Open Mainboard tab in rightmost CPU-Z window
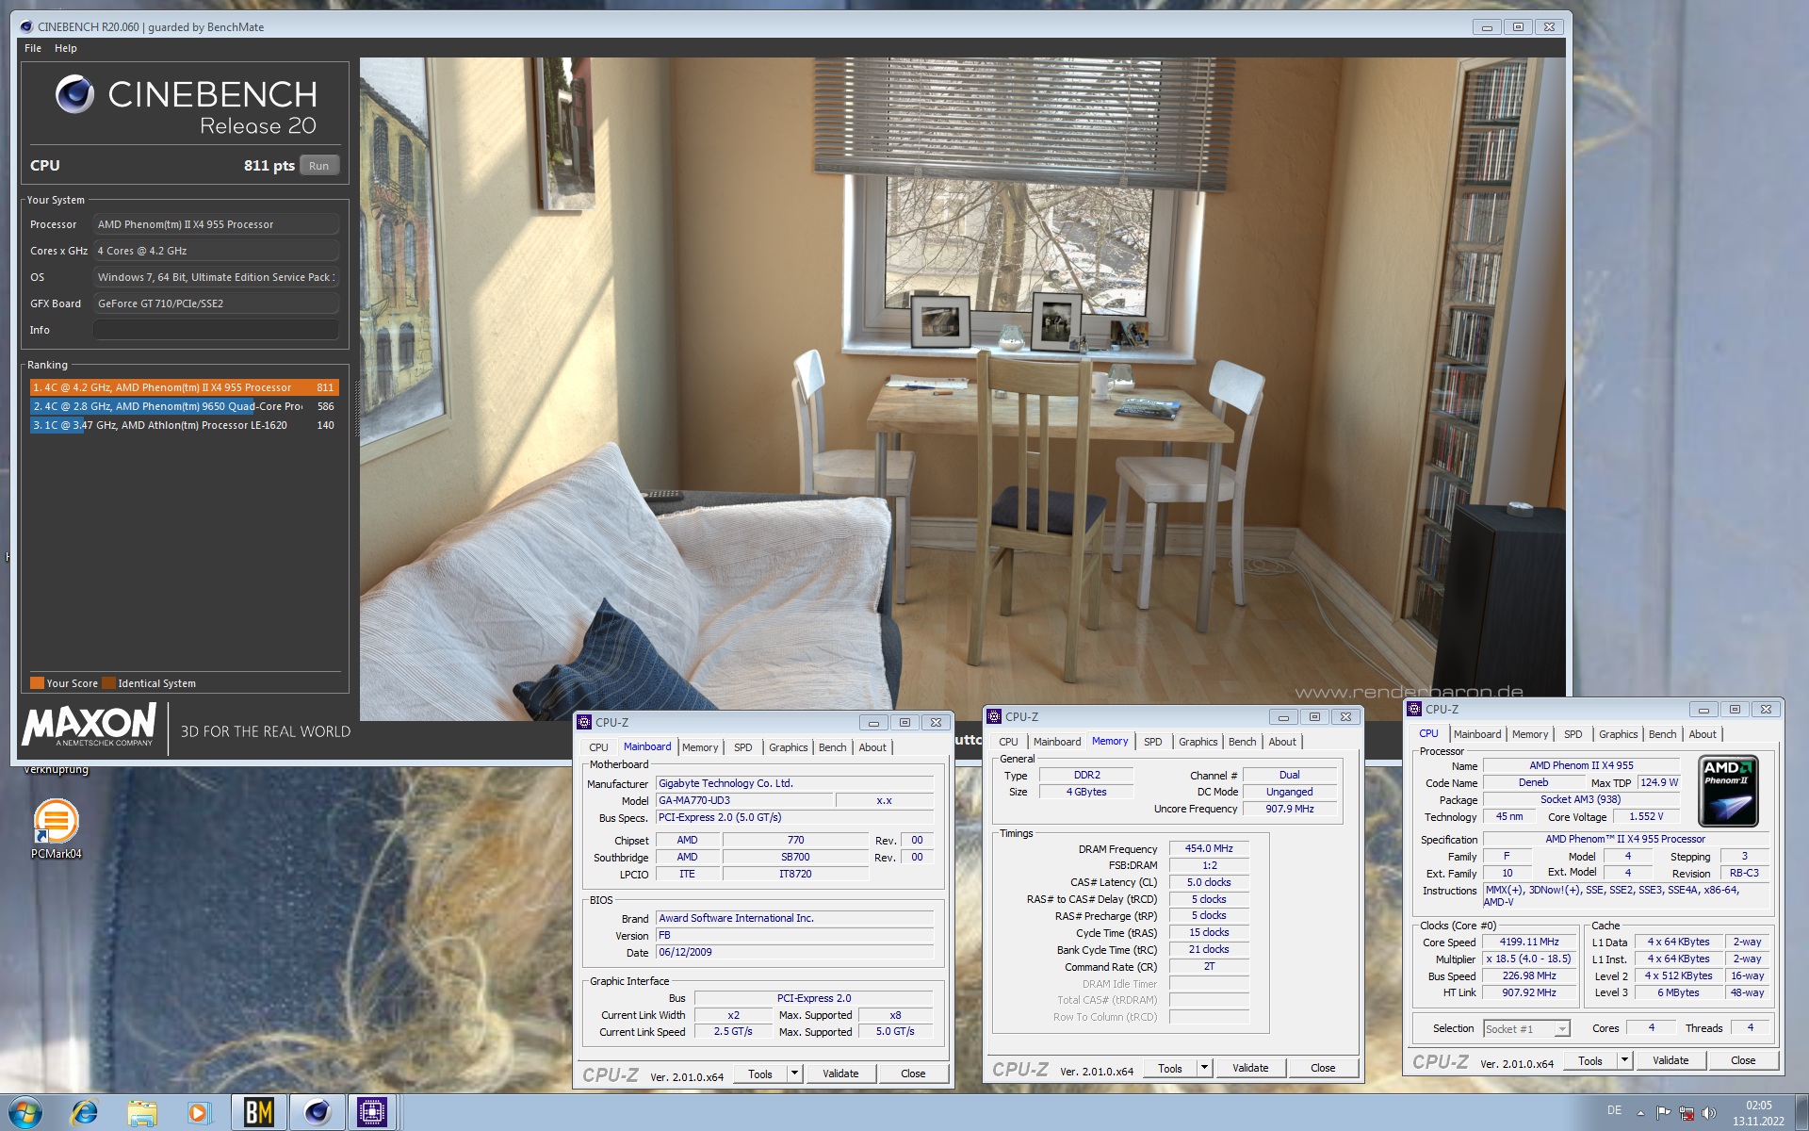 click(x=1477, y=734)
